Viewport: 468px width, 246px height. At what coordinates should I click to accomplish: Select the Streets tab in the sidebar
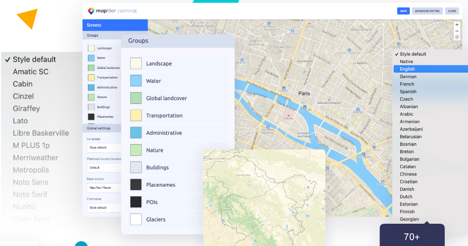point(115,25)
